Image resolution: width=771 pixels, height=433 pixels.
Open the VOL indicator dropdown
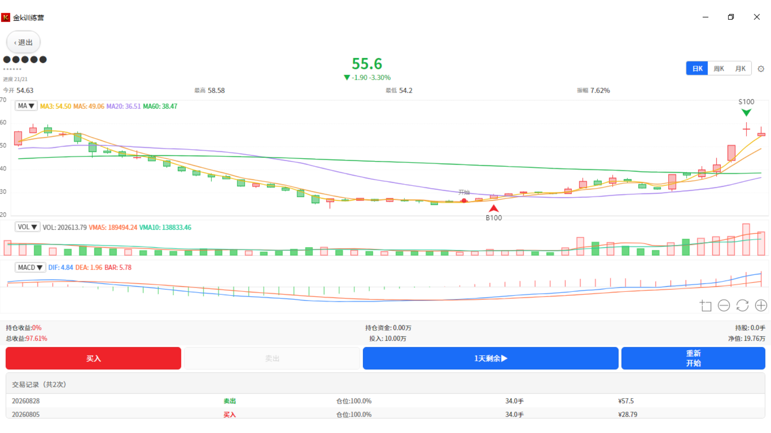tap(27, 227)
